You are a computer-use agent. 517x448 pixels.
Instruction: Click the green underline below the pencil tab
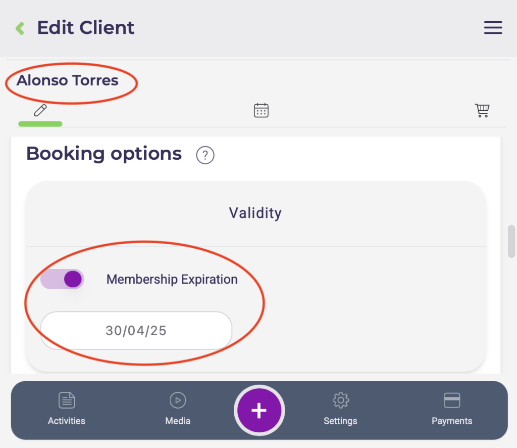tap(40, 123)
